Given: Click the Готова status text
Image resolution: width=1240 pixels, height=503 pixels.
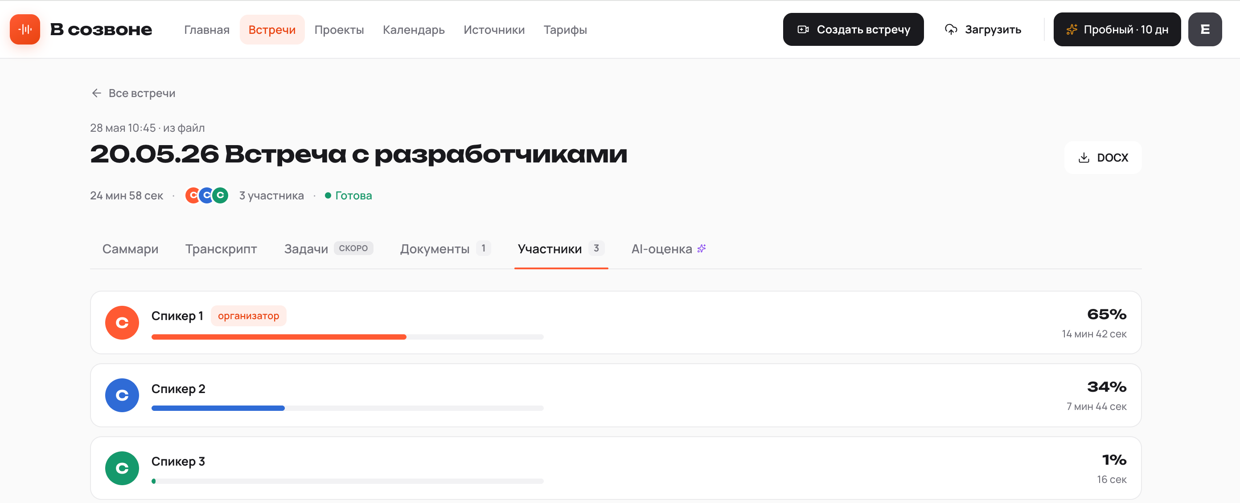Looking at the screenshot, I should coord(353,195).
